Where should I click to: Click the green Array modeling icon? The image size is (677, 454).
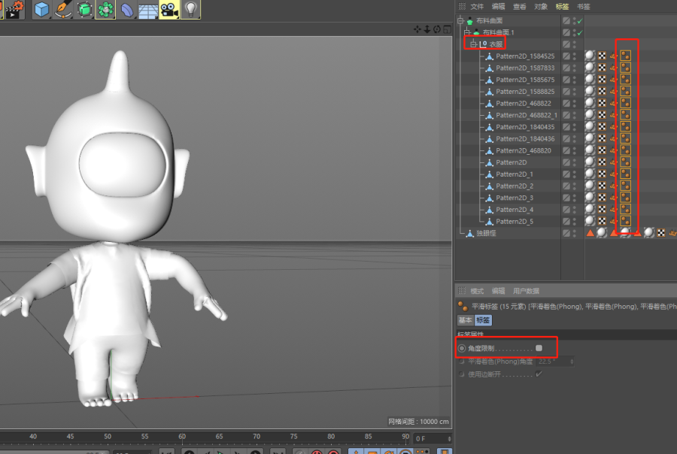[106, 9]
